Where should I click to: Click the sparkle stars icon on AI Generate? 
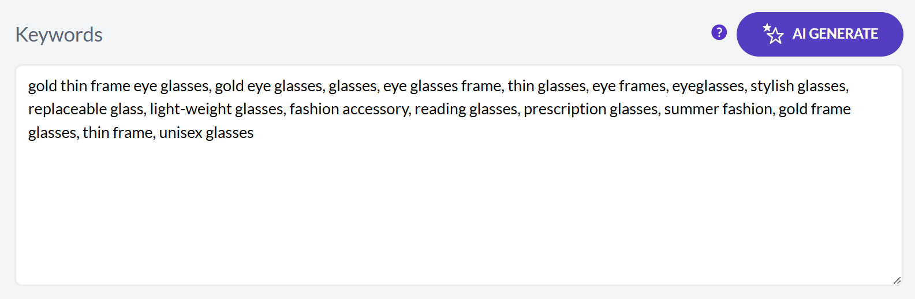(x=773, y=34)
